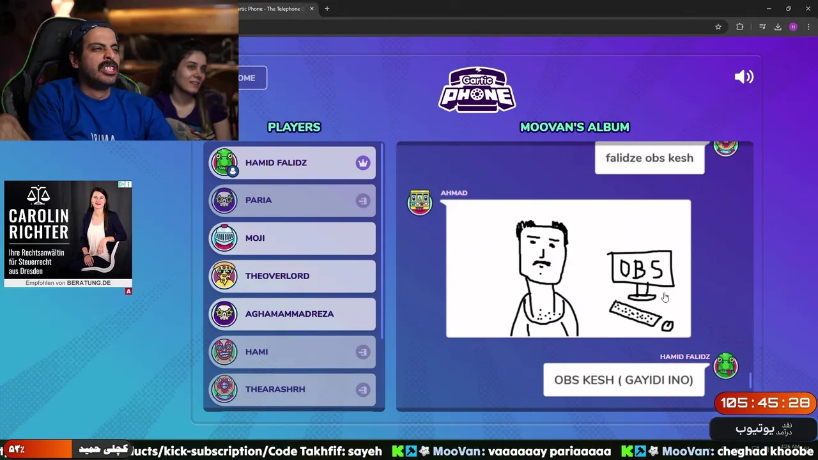This screenshot has height=460, width=818.
Task: Open the Chrome profile avatar
Action: [x=793, y=27]
